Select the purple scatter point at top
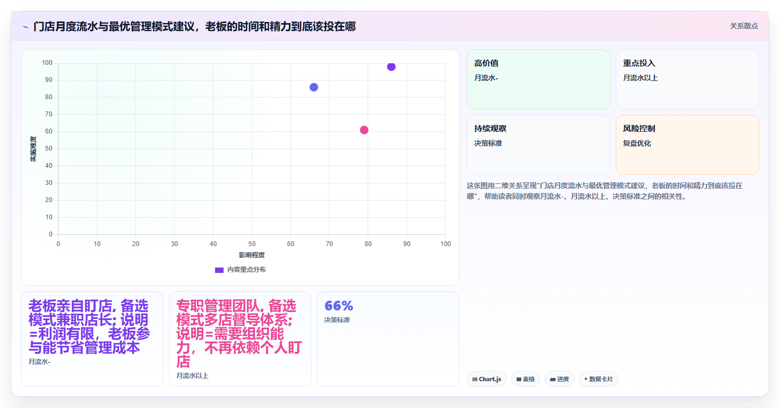Image resolution: width=780 pixels, height=408 pixels. (x=391, y=66)
